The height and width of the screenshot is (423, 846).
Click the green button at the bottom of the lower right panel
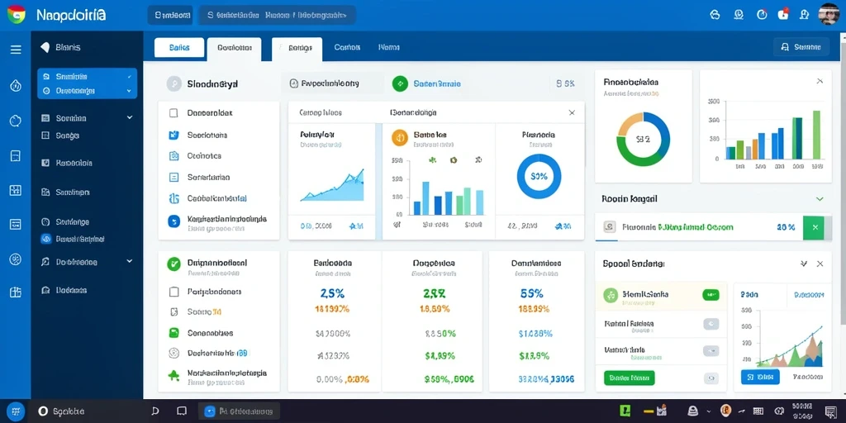point(629,378)
